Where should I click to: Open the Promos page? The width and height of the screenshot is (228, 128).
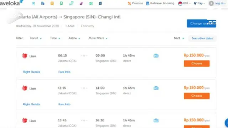pos(135,3)
